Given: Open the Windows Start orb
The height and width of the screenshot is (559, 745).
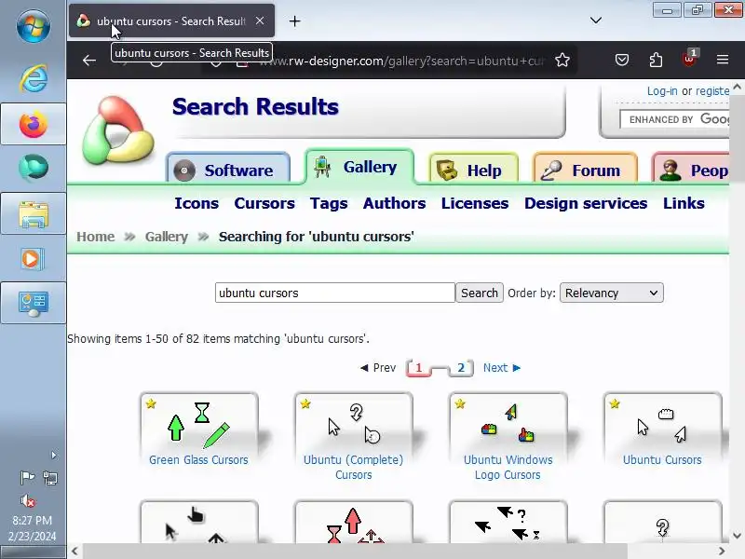Looking at the screenshot, I should (34, 25).
